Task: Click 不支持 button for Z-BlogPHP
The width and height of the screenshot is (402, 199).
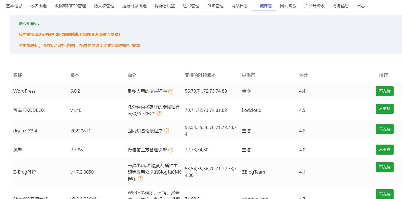Action: (x=384, y=167)
